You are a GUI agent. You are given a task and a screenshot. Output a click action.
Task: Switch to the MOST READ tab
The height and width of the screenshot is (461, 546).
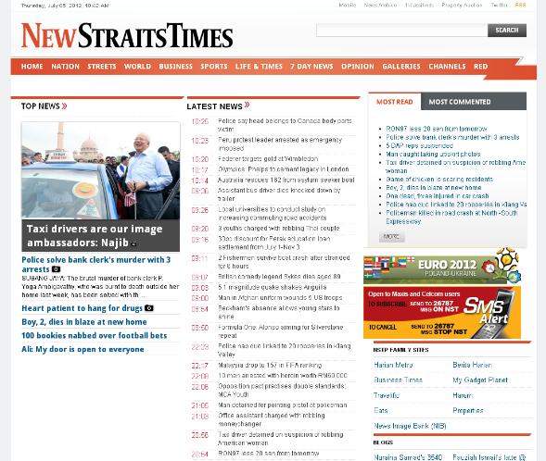pos(395,102)
